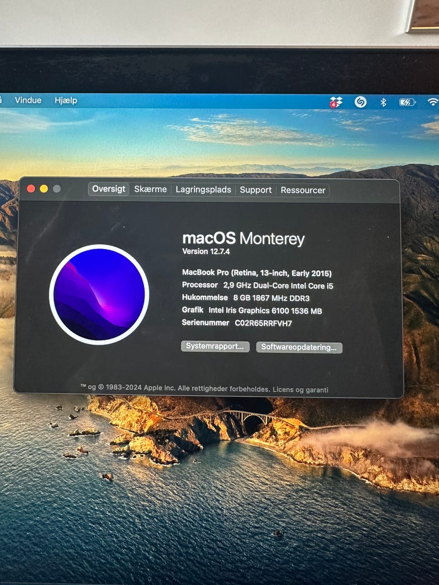Image resolution: width=439 pixels, height=585 pixels.
Task: Open the Wi-Fi status menu
Action: (x=433, y=102)
